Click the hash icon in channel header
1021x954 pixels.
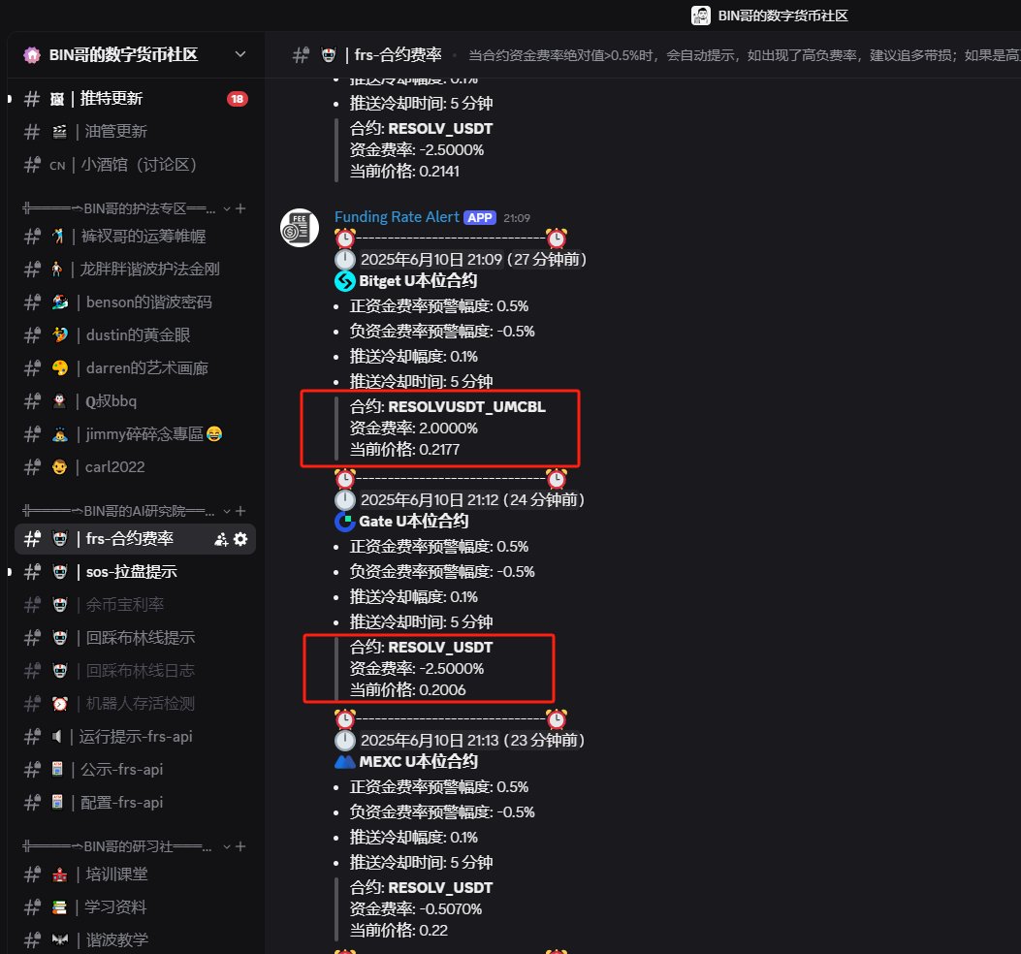tap(301, 55)
